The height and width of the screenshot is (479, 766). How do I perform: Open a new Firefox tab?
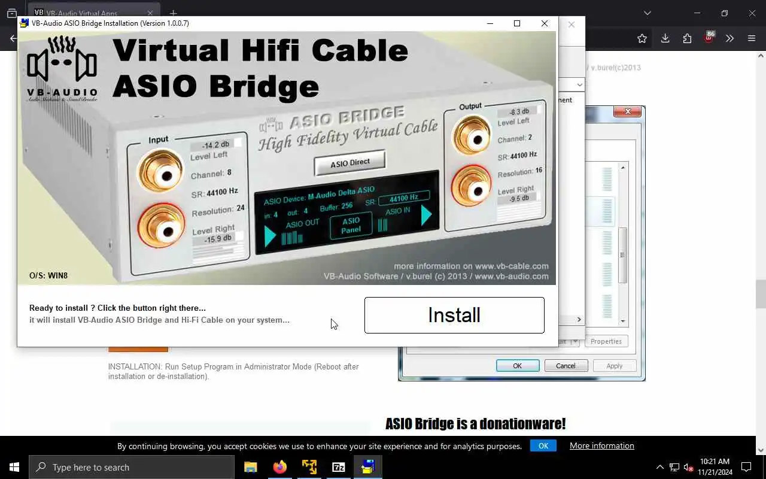(173, 13)
